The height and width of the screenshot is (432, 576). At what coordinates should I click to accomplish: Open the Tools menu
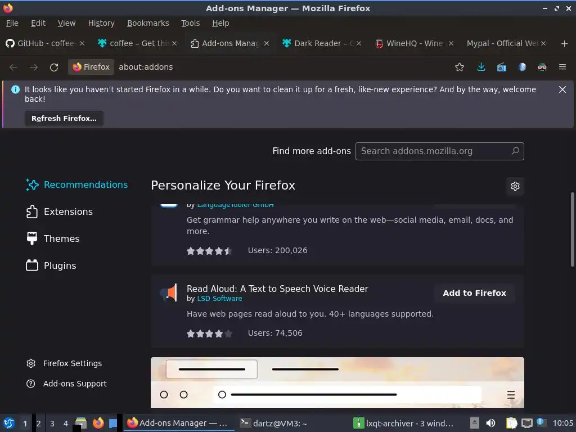click(190, 23)
